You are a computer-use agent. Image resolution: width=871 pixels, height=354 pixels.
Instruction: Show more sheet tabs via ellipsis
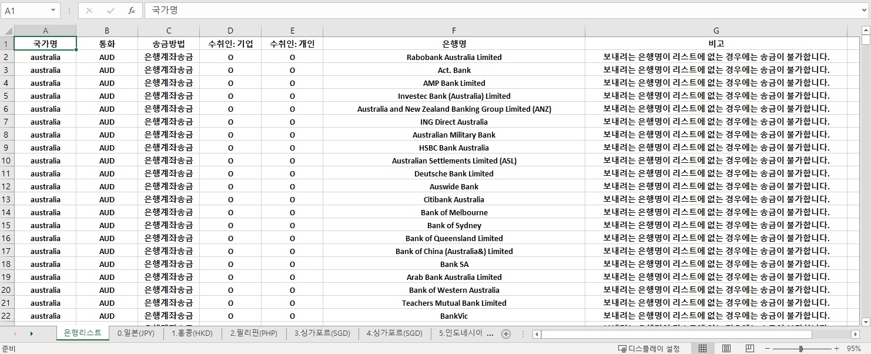click(490, 333)
